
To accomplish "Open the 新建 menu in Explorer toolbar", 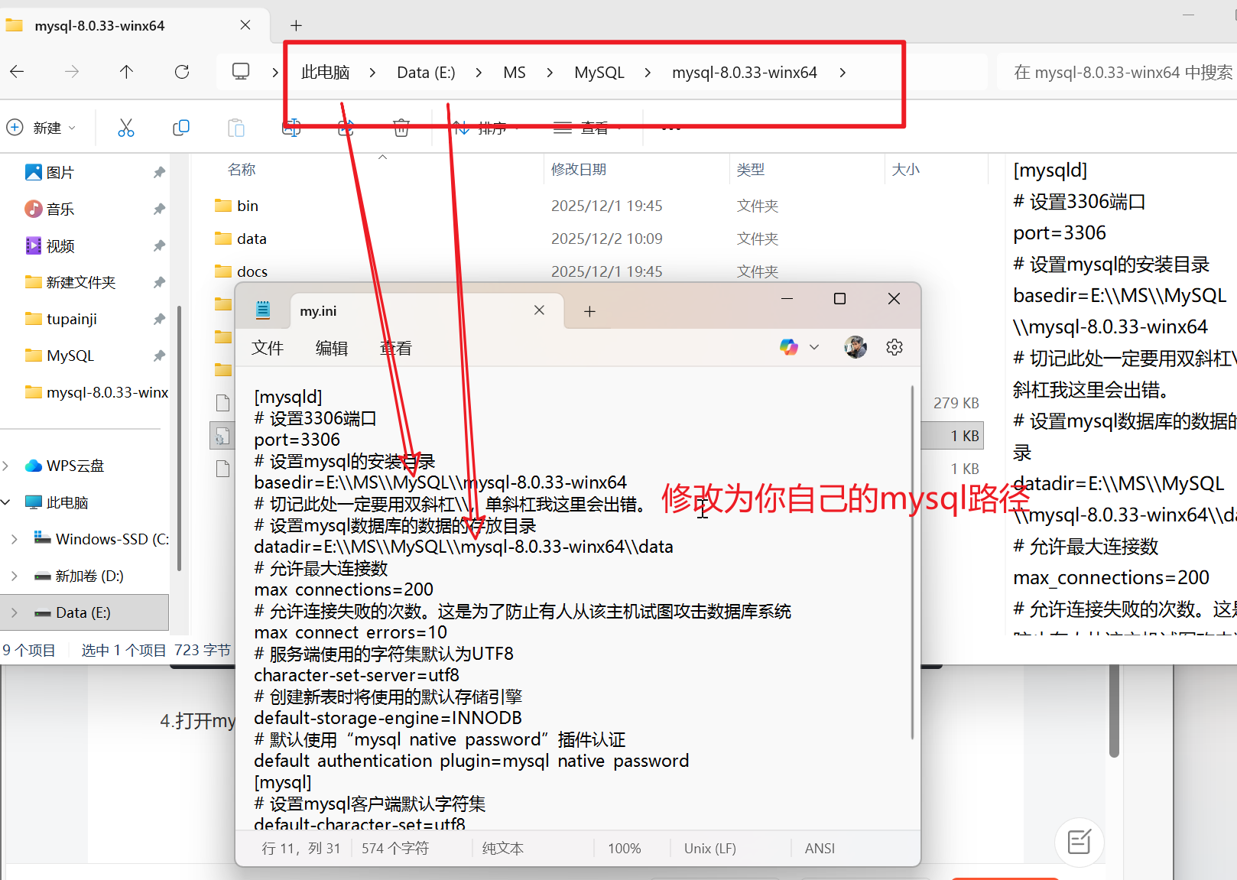I will [x=42, y=128].
